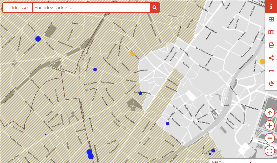Screen dimensions: 277x163
Task: Click the print icon
Action: 271,45
